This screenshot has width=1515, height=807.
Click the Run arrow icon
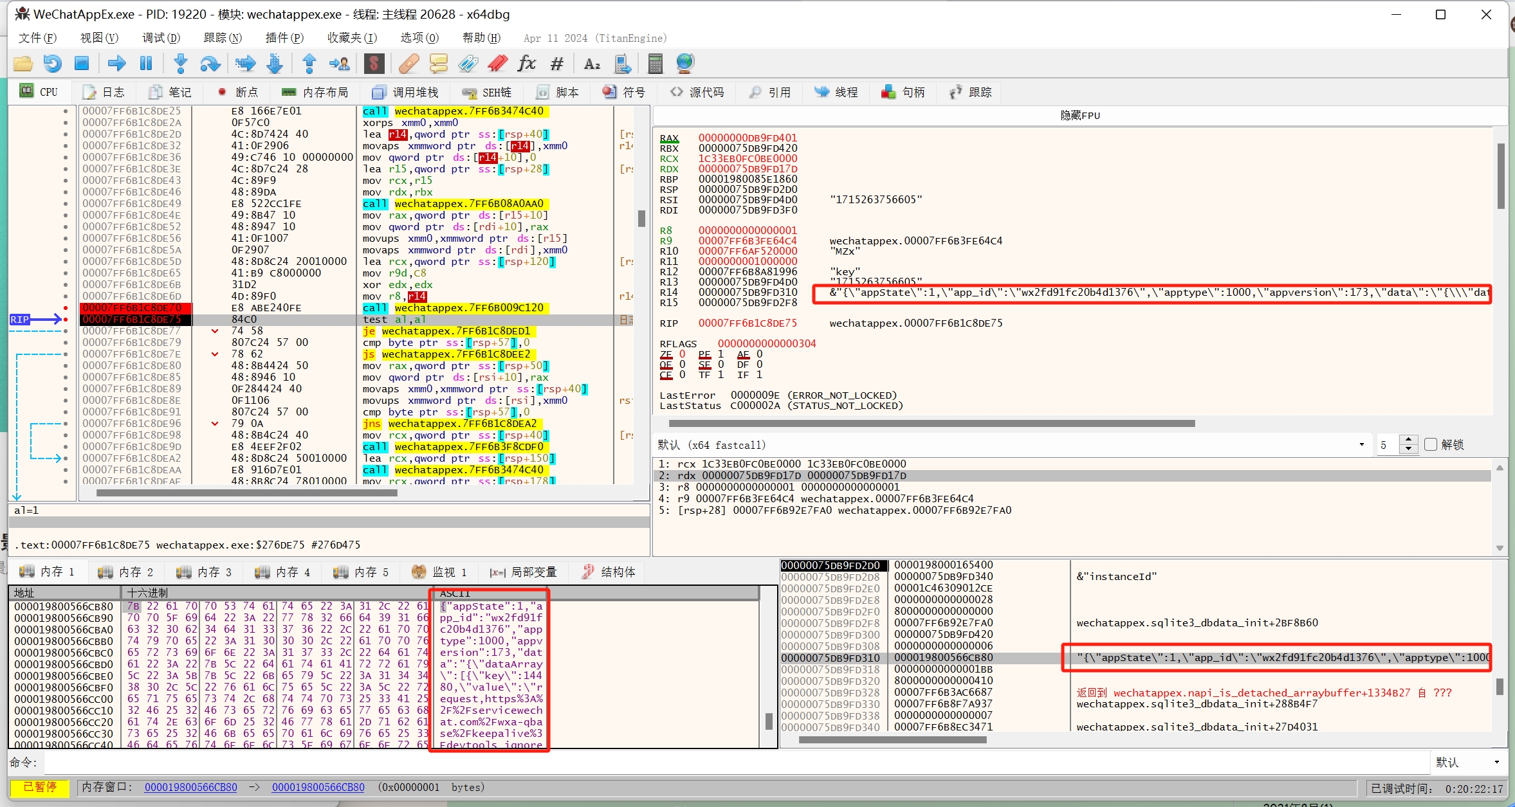[116, 63]
